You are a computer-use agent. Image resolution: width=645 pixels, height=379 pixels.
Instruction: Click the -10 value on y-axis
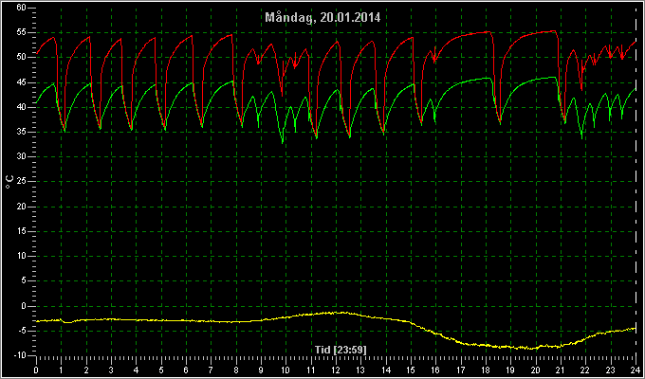pos(19,355)
